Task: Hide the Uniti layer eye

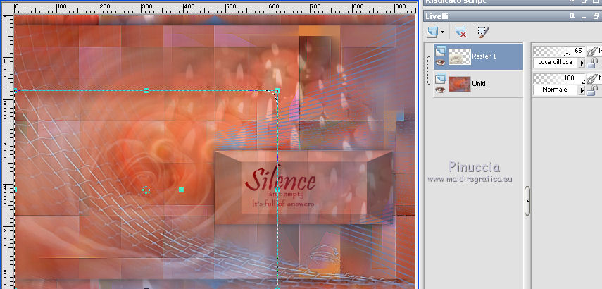Action: 440,90
